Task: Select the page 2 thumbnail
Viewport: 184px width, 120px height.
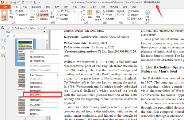Action: [21, 78]
